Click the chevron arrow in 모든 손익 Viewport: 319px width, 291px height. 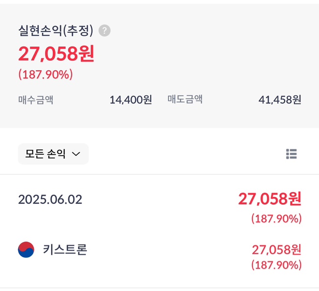point(76,154)
